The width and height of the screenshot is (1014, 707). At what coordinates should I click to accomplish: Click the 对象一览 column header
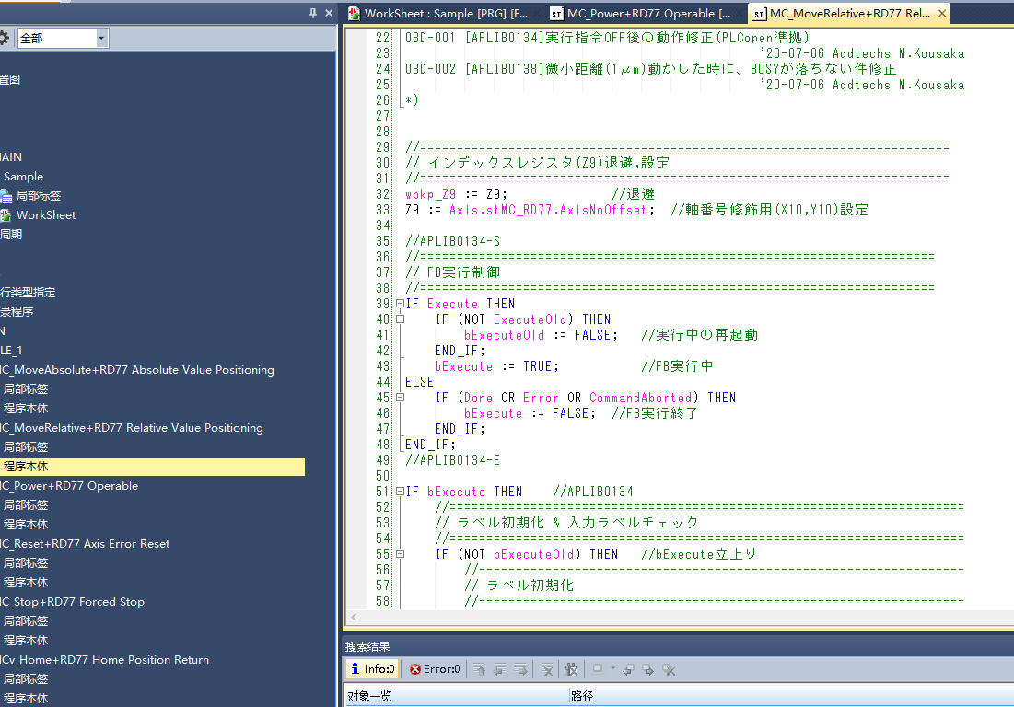click(x=370, y=697)
